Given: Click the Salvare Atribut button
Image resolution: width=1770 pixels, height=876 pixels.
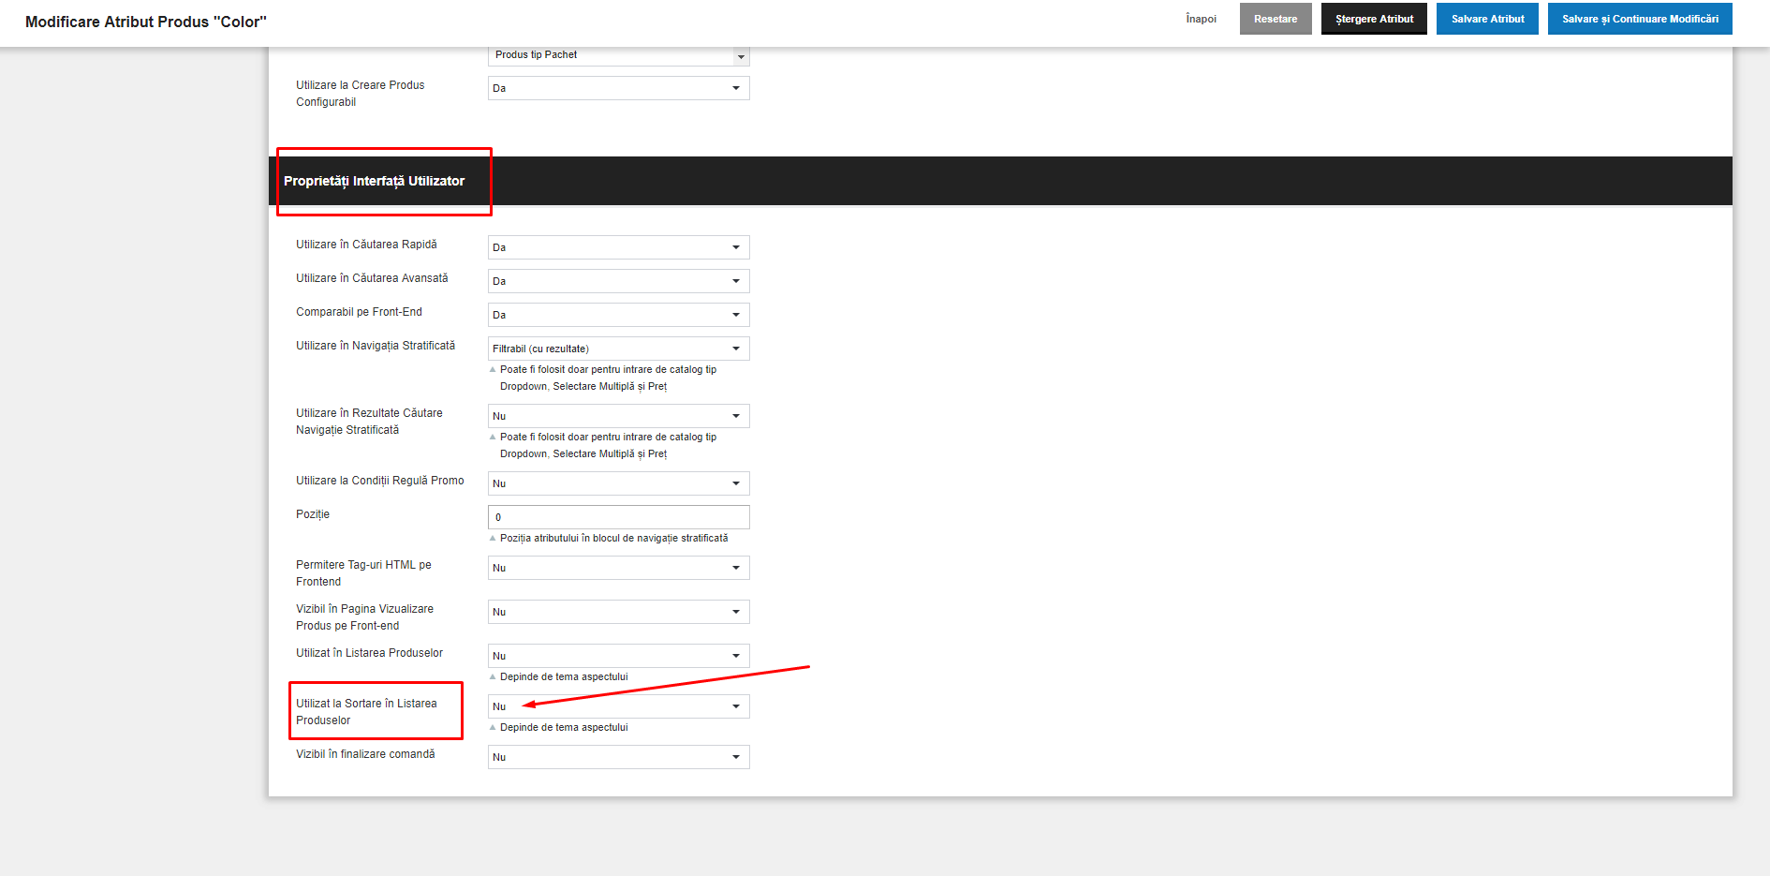Looking at the screenshot, I should 1487,19.
